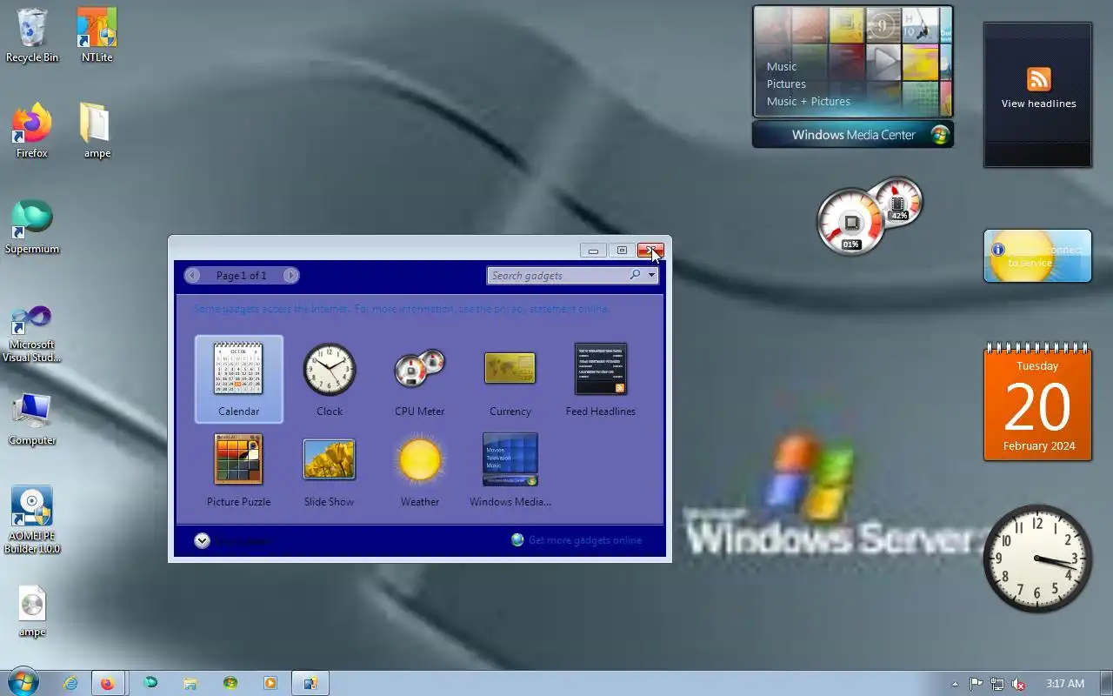Choose Music in the Media Center desktop gadget
This screenshot has height=696, width=1113.
[x=782, y=66]
